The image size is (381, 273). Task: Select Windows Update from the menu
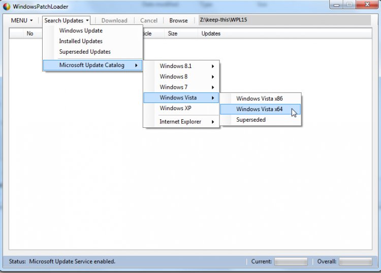point(92,30)
